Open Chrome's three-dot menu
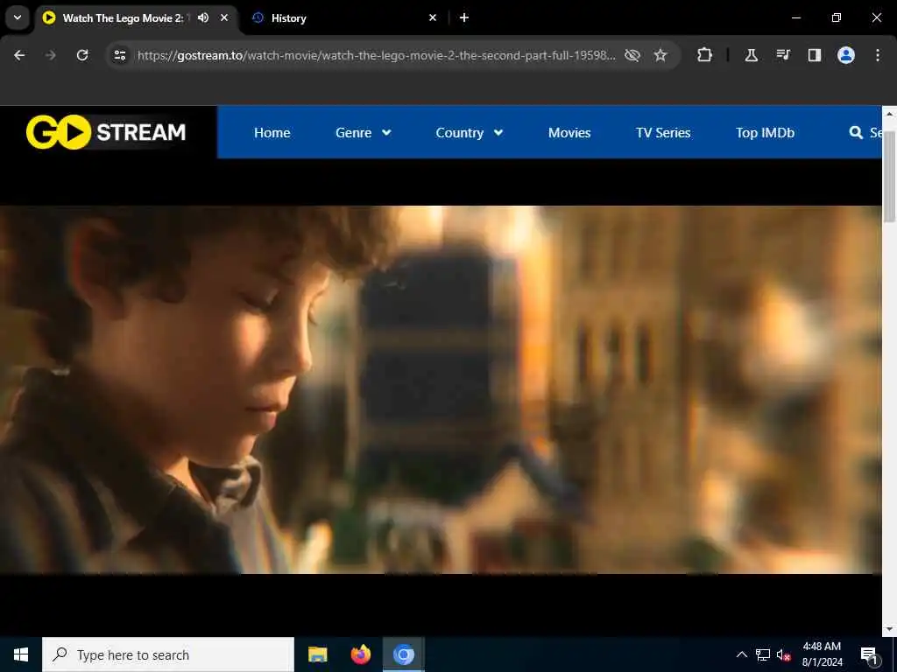Screen dimensions: 897x672 pyautogui.click(x=878, y=55)
